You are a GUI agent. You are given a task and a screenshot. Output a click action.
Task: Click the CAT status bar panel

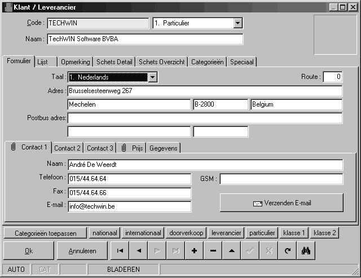[x=45, y=269]
